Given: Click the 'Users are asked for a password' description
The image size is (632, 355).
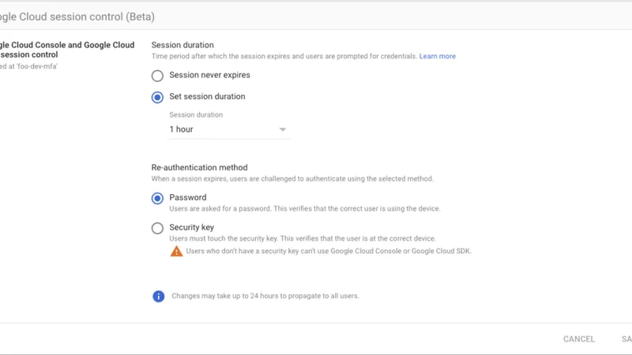Looking at the screenshot, I should point(305,208).
